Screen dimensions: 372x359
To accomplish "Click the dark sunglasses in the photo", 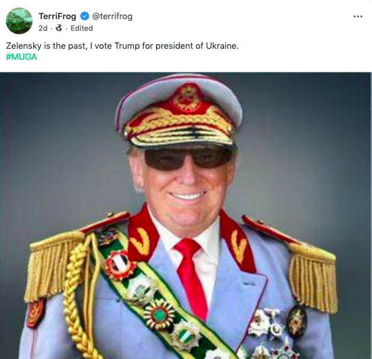I will click(187, 157).
